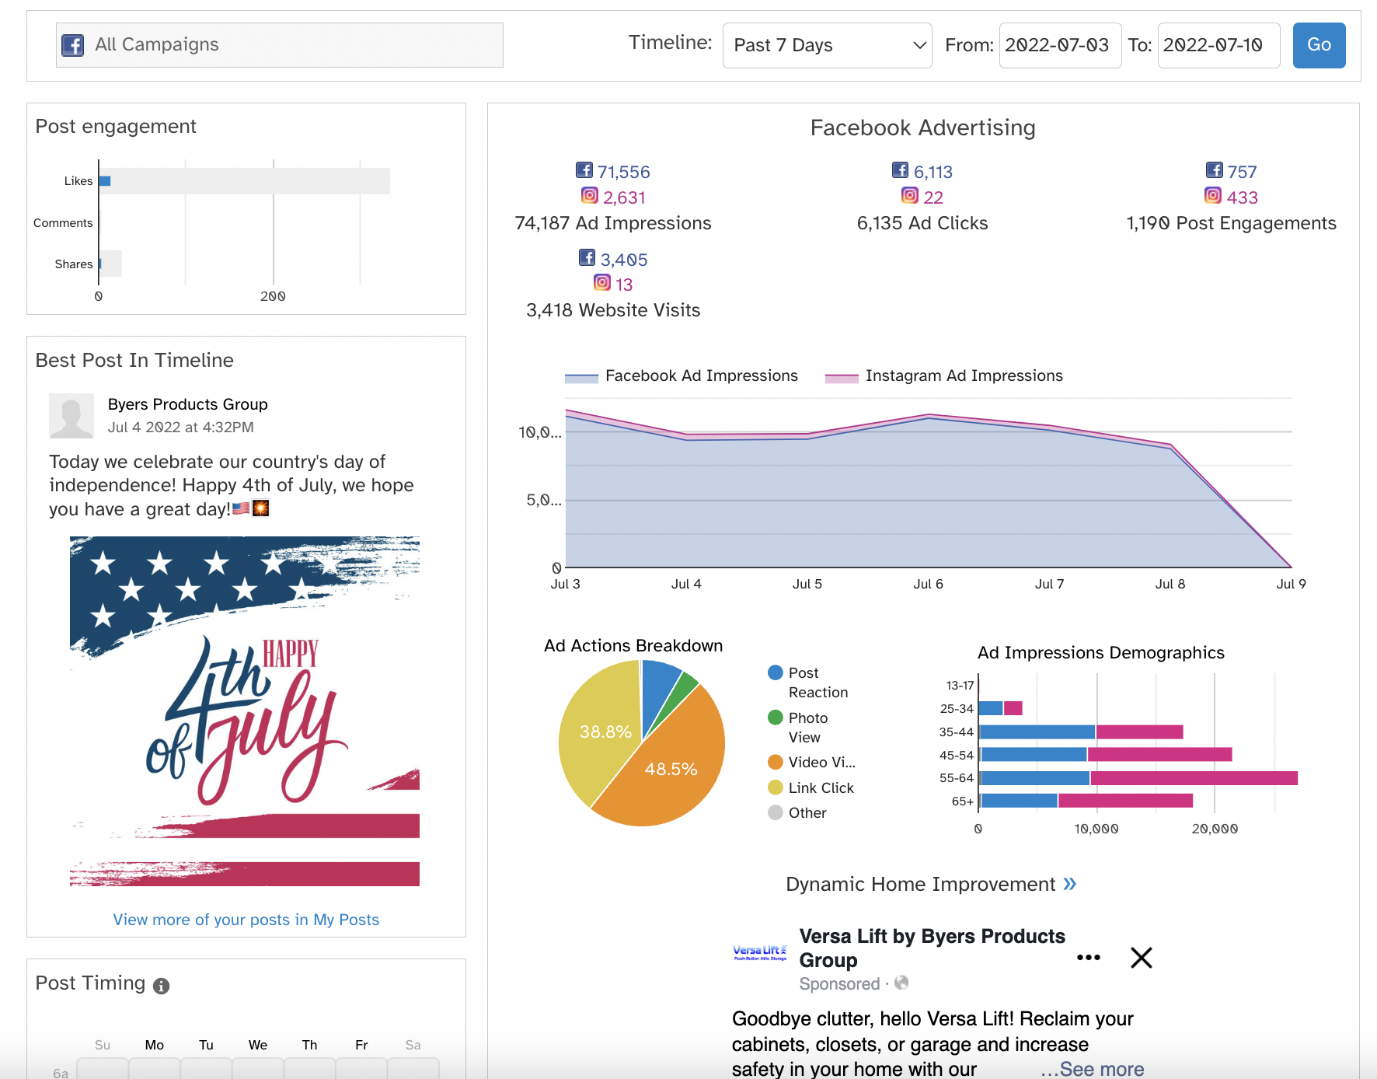This screenshot has width=1377, height=1079.
Task: Toggle the Post Reaction legend entry
Action: (808, 683)
